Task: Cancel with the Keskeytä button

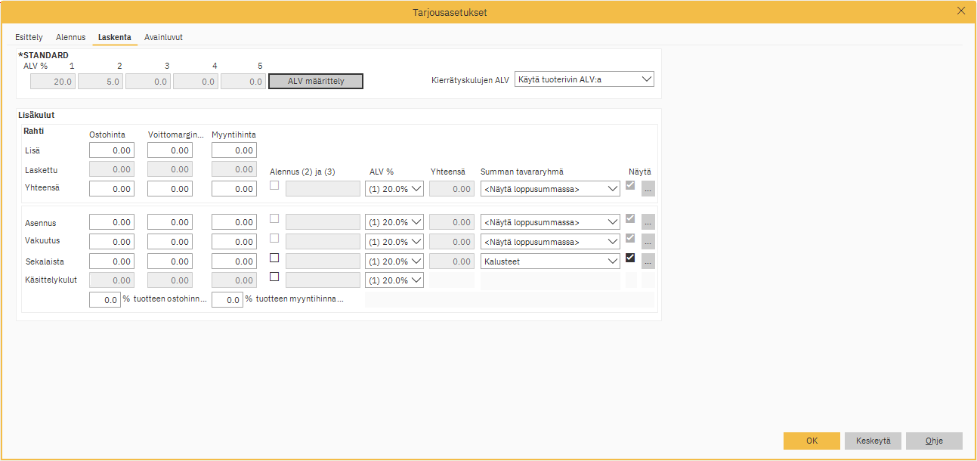Action: [873, 441]
